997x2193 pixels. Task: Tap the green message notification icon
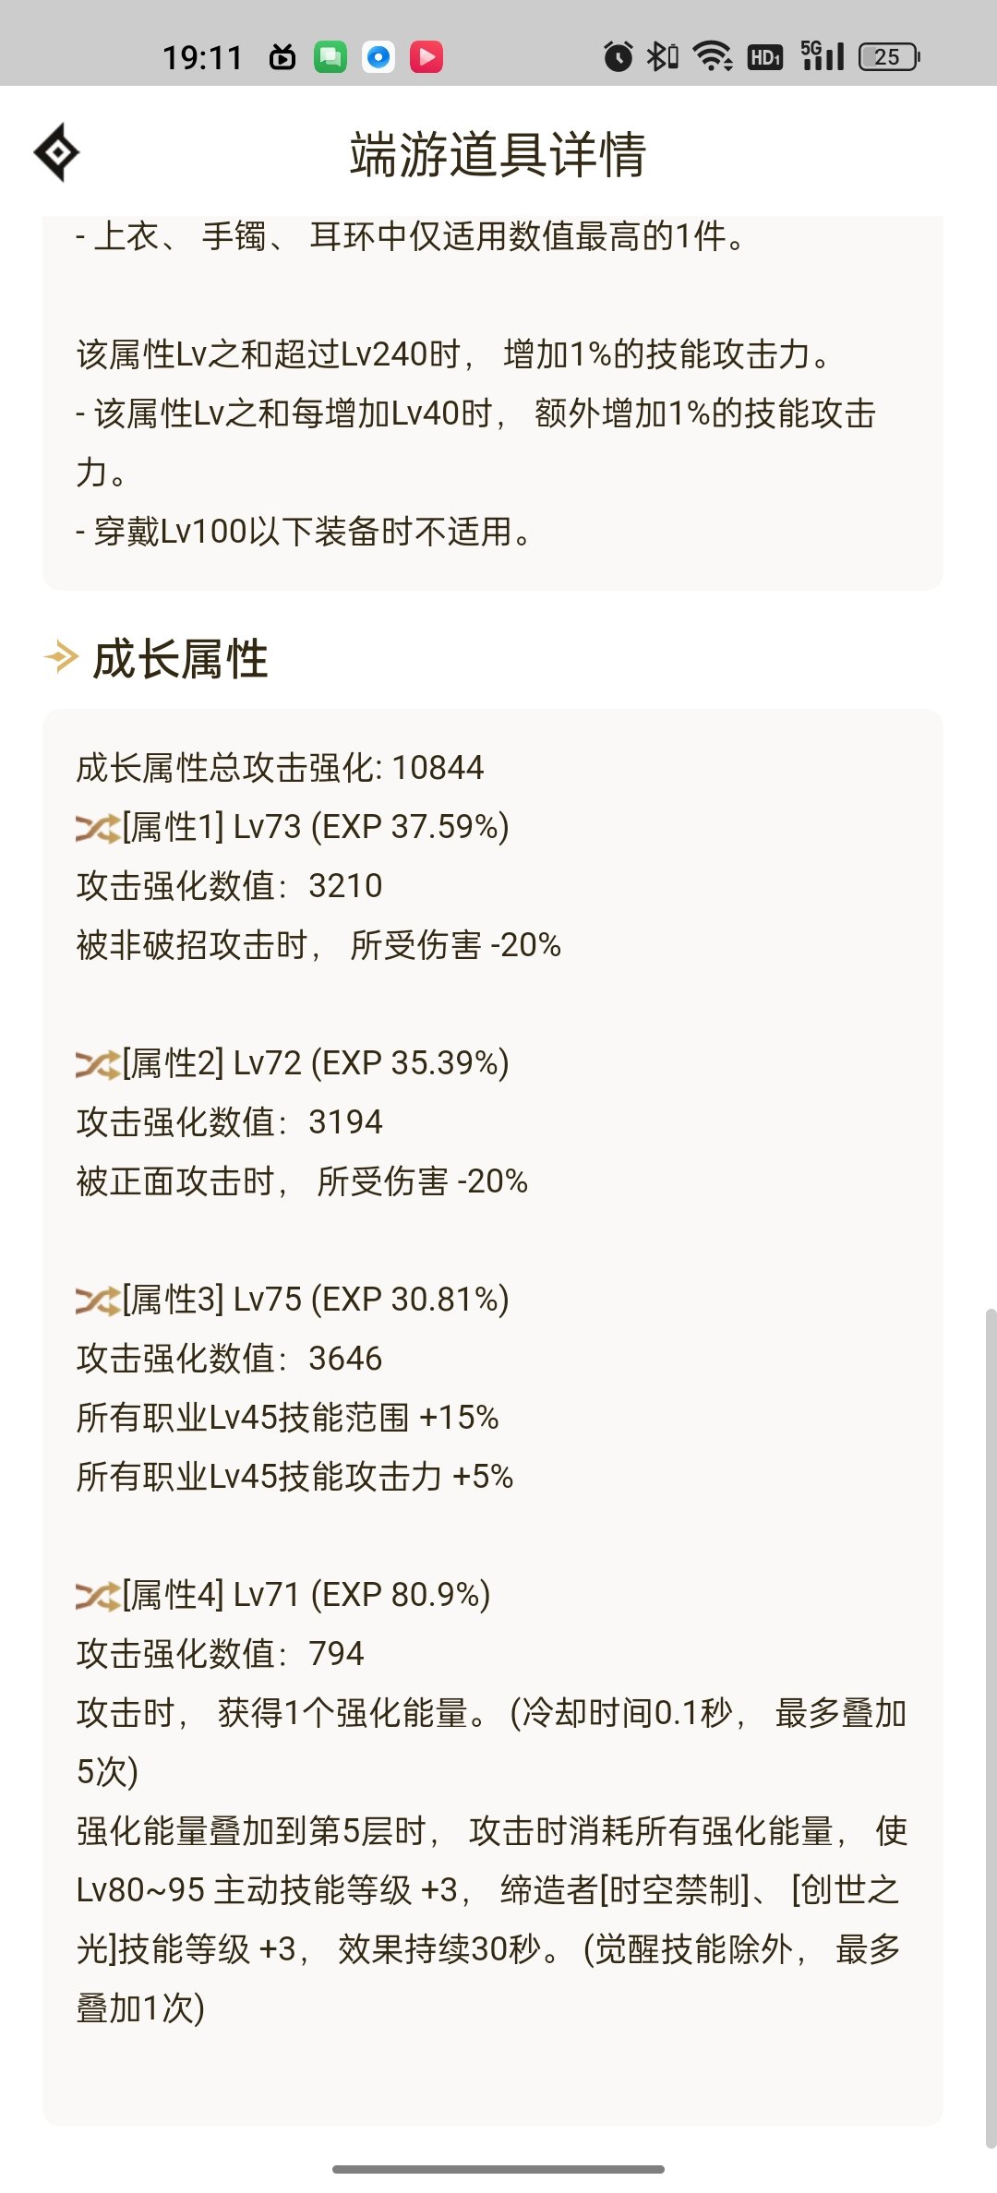[x=330, y=56]
